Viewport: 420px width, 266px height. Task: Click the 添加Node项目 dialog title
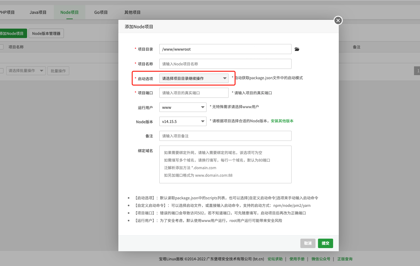pos(139,27)
